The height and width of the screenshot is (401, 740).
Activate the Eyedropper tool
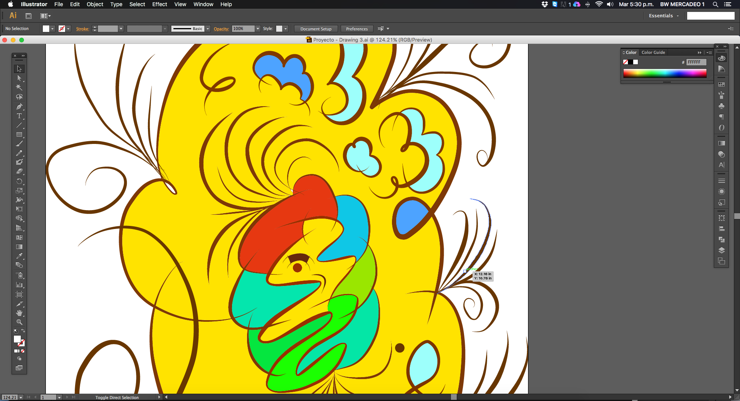[19, 256]
